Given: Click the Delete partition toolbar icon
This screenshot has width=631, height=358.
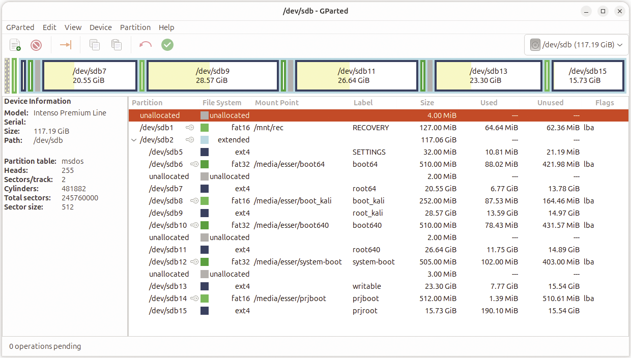Looking at the screenshot, I should coord(36,45).
